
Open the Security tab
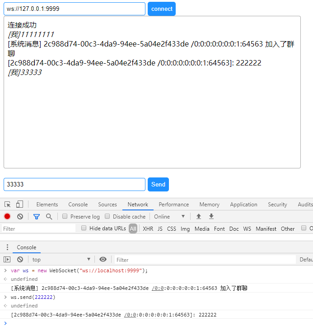pyautogui.click(x=277, y=205)
